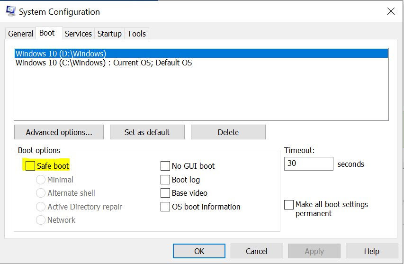Click the System Configuration title bar icon
Screen dimensions: 404x264
click(x=10, y=12)
